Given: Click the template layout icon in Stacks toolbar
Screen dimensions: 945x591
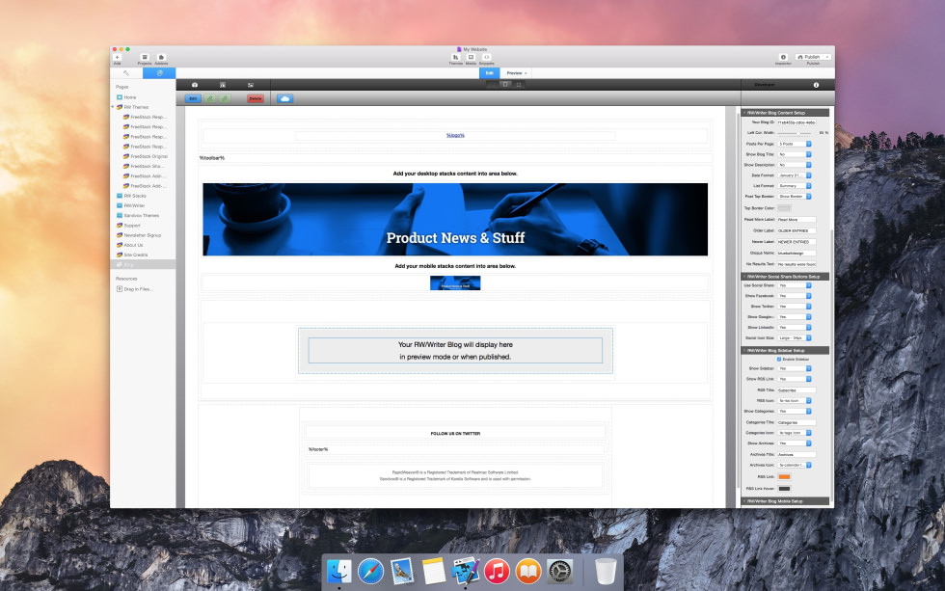Looking at the screenshot, I should click(x=223, y=85).
